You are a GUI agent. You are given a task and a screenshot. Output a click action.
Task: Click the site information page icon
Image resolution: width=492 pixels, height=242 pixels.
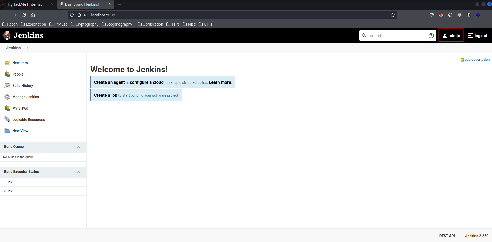pyautogui.click(x=79, y=15)
